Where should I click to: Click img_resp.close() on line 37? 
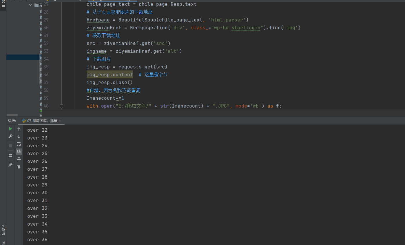pos(110,83)
